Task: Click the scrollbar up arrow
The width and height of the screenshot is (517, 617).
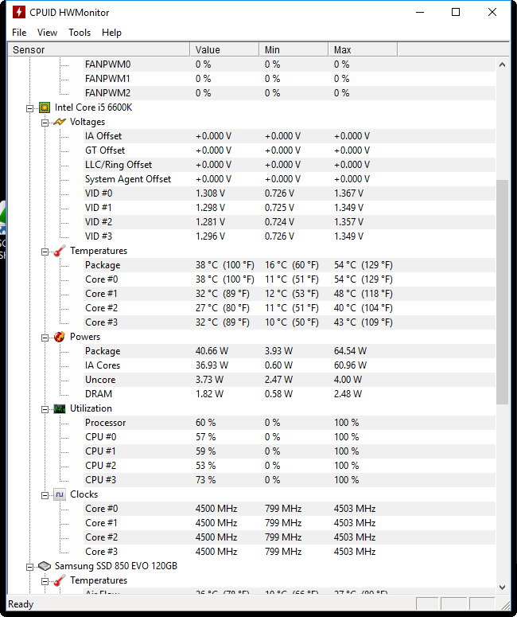Action: (x=502, y=64)
